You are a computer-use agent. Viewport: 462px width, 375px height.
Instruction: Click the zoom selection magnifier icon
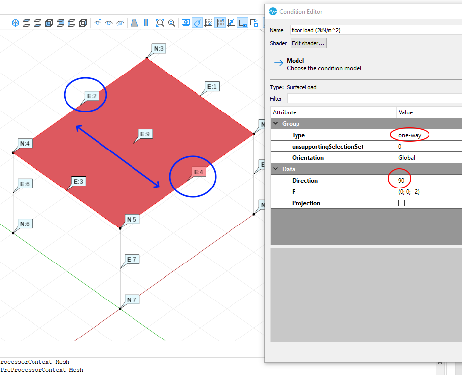(172, 23)
